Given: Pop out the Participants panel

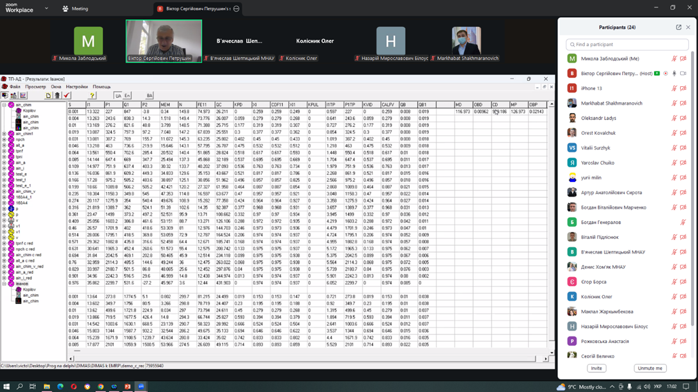Looking at the screenshot, I should pyautogui.click(x=678, y=27).
